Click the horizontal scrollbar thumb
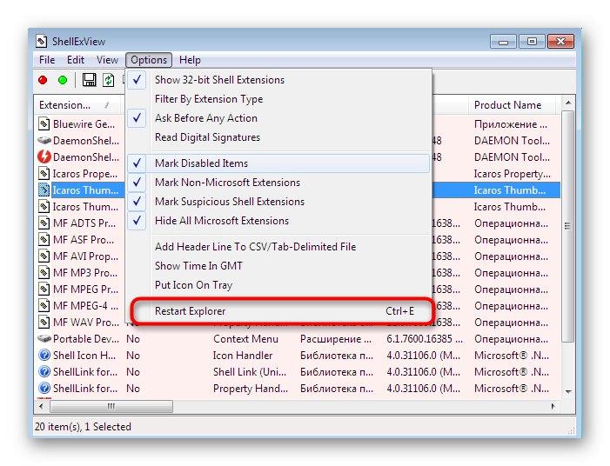610x466 pixels. (111, 406)
